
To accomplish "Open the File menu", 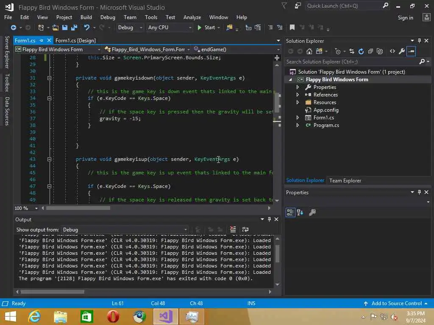I will tap(8, 17).
